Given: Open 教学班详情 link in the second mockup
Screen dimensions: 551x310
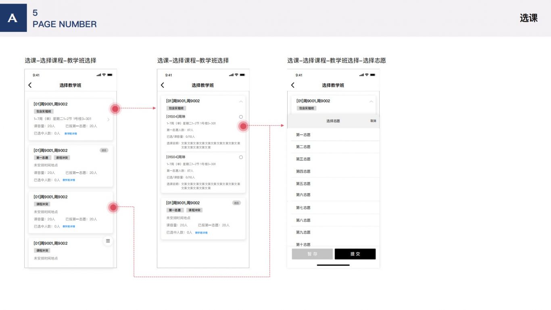Looking at the screenshot, I should (201, 233).
